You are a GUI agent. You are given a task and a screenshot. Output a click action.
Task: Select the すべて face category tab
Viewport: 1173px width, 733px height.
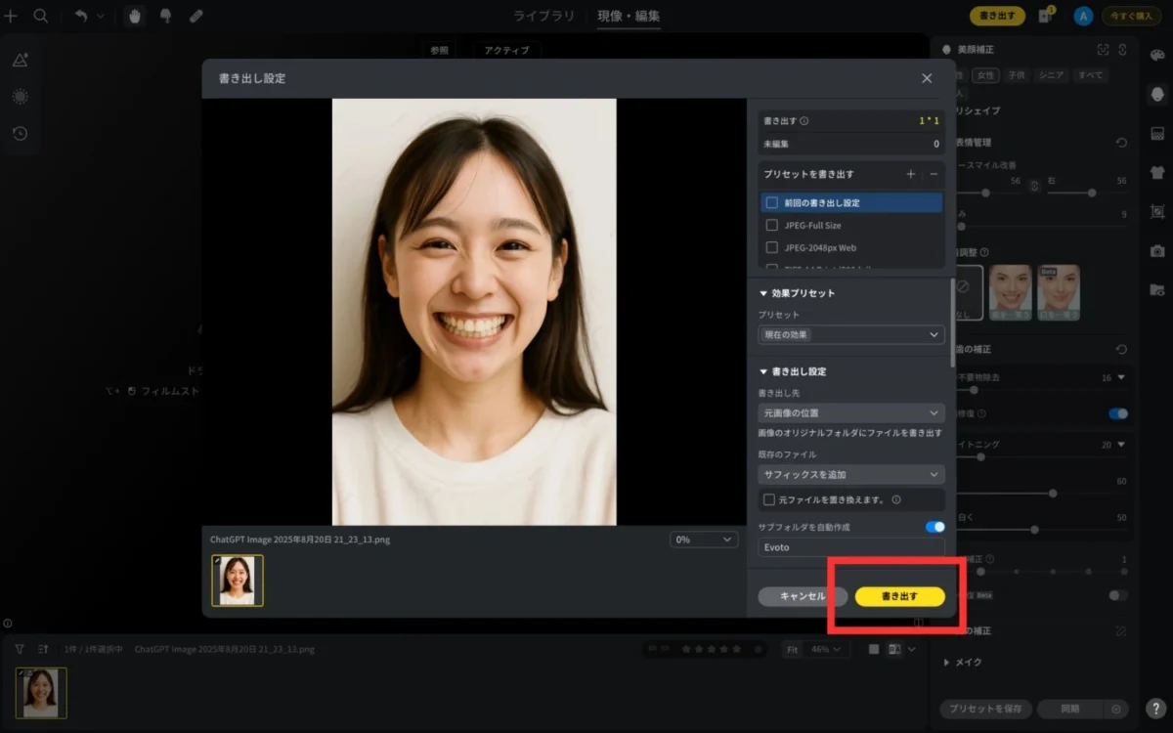(1089, 75)
